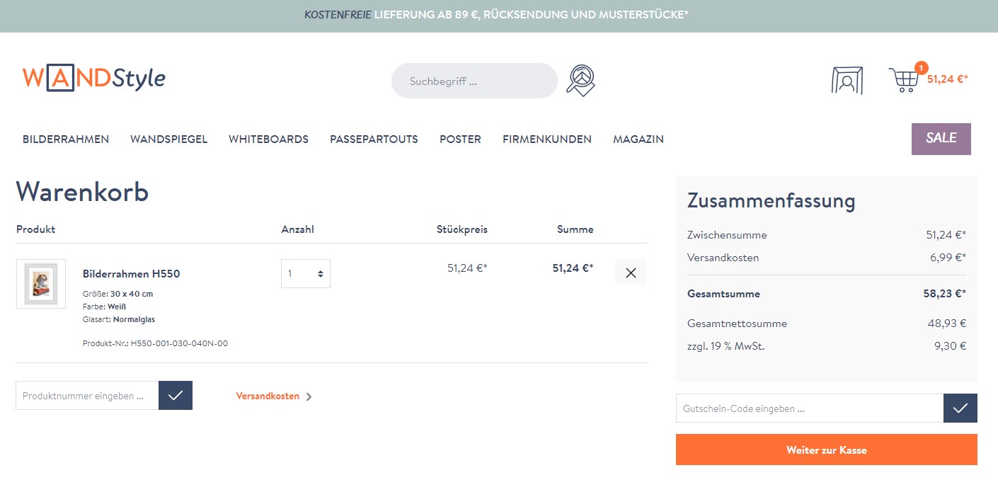Open the image search magnifier icon
This screenshot has width=998, height=492.
click(580, 81)
